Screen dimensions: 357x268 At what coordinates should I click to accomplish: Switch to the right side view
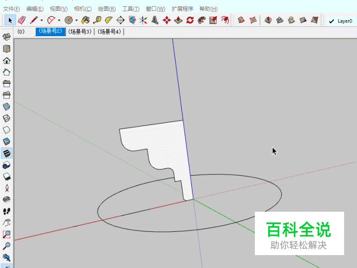pos(7,72)
